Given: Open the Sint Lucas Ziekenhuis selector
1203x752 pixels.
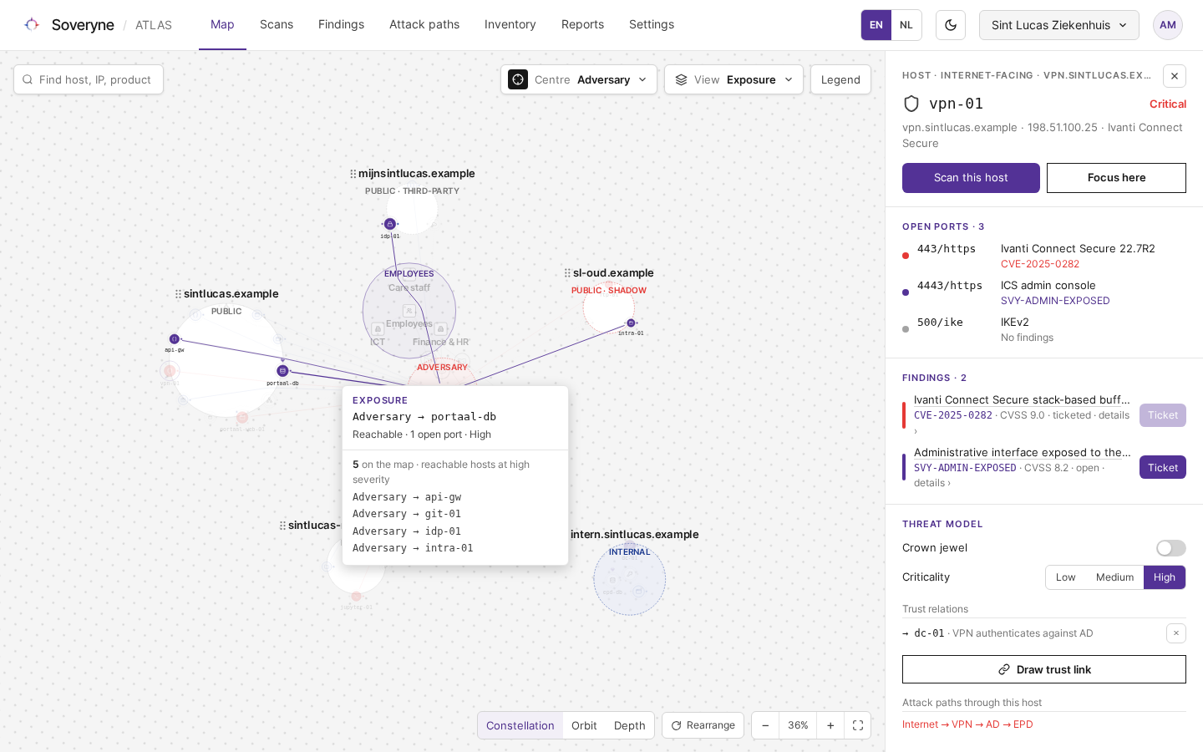Looking at the screenshot, I should click(1058, 25).
